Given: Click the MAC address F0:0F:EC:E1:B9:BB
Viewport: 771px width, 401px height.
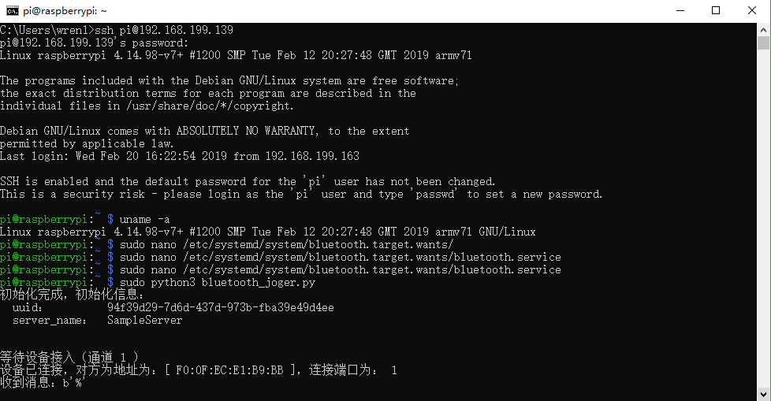Looking at the screenshot, I should coord(229,370).
